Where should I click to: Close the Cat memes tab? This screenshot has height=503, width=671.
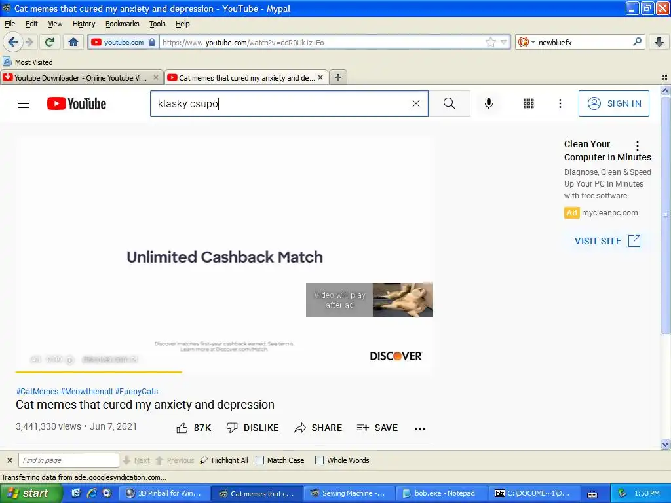pyautogui.click(x=320, y=77)
